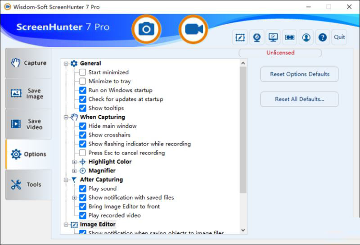This screenshot has height=245, width=360.
Task: Open the image editor toolbar icon
Action: tap(240, 37)
